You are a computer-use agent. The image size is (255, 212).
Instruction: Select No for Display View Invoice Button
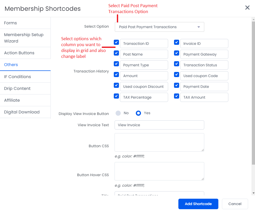pyautogui.click(x=118, y=113)
